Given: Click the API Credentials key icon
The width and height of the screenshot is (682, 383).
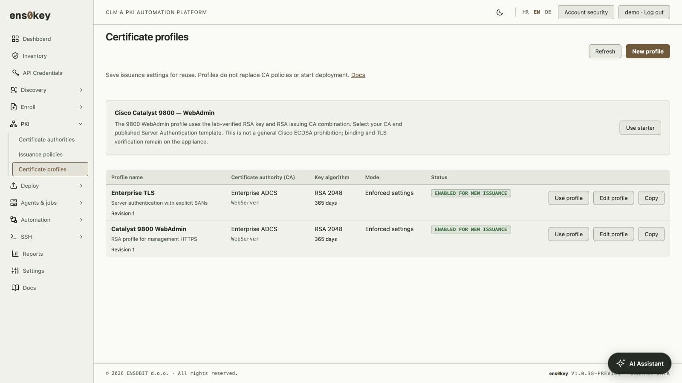Looking at the screenshot, I should pyautogui.click(x=15, y=73).
